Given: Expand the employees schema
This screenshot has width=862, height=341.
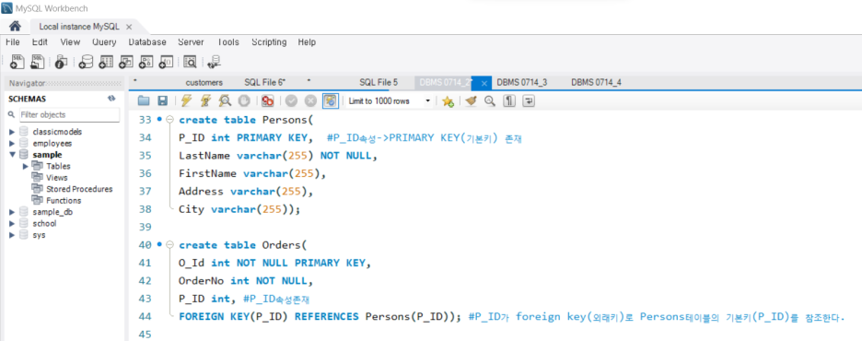Looking at the screenshot, I should [12, 143].
